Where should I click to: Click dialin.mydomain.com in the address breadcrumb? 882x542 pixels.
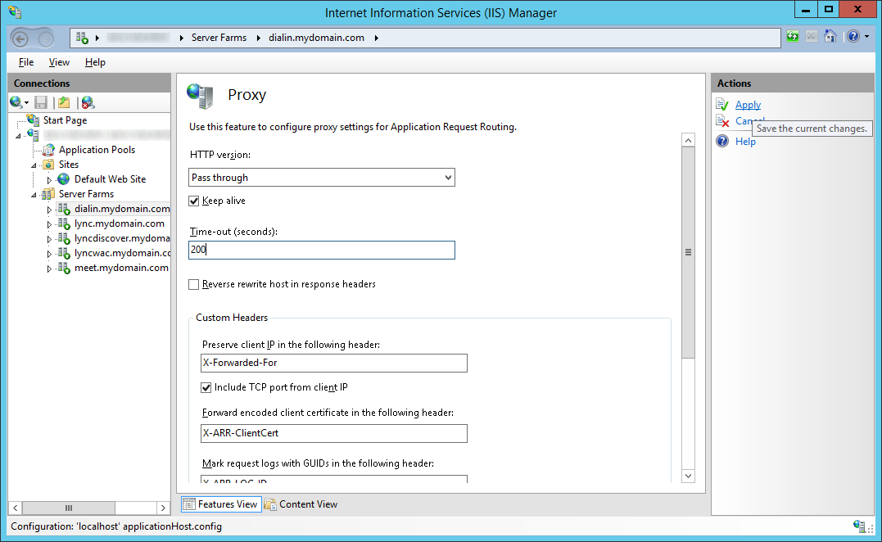(x=316, y=38)
